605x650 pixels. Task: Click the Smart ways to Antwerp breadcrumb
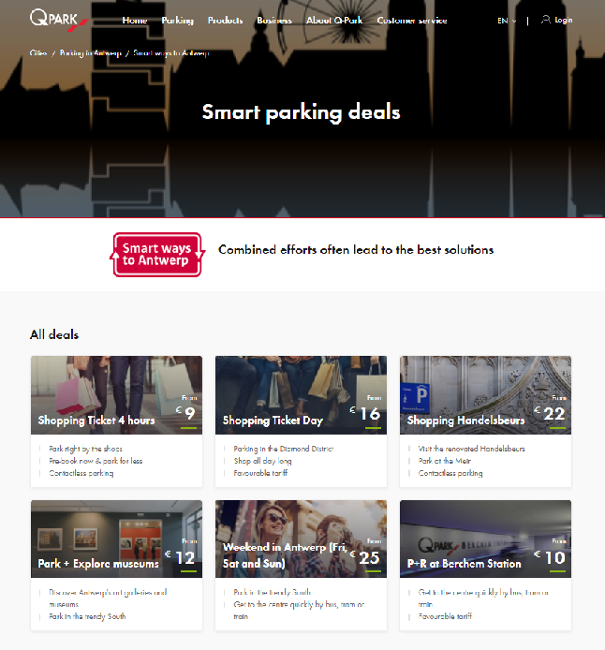(x=171, y=53)
